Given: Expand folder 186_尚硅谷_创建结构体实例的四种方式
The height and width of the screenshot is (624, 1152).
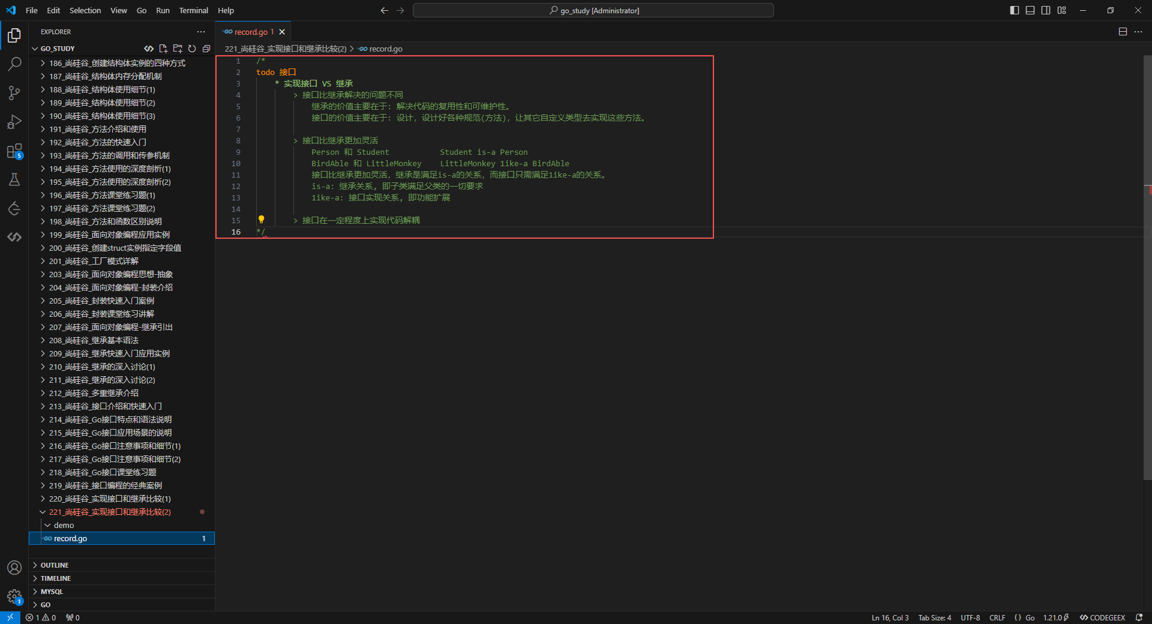Looking at the screenshot, I should 122,63.
